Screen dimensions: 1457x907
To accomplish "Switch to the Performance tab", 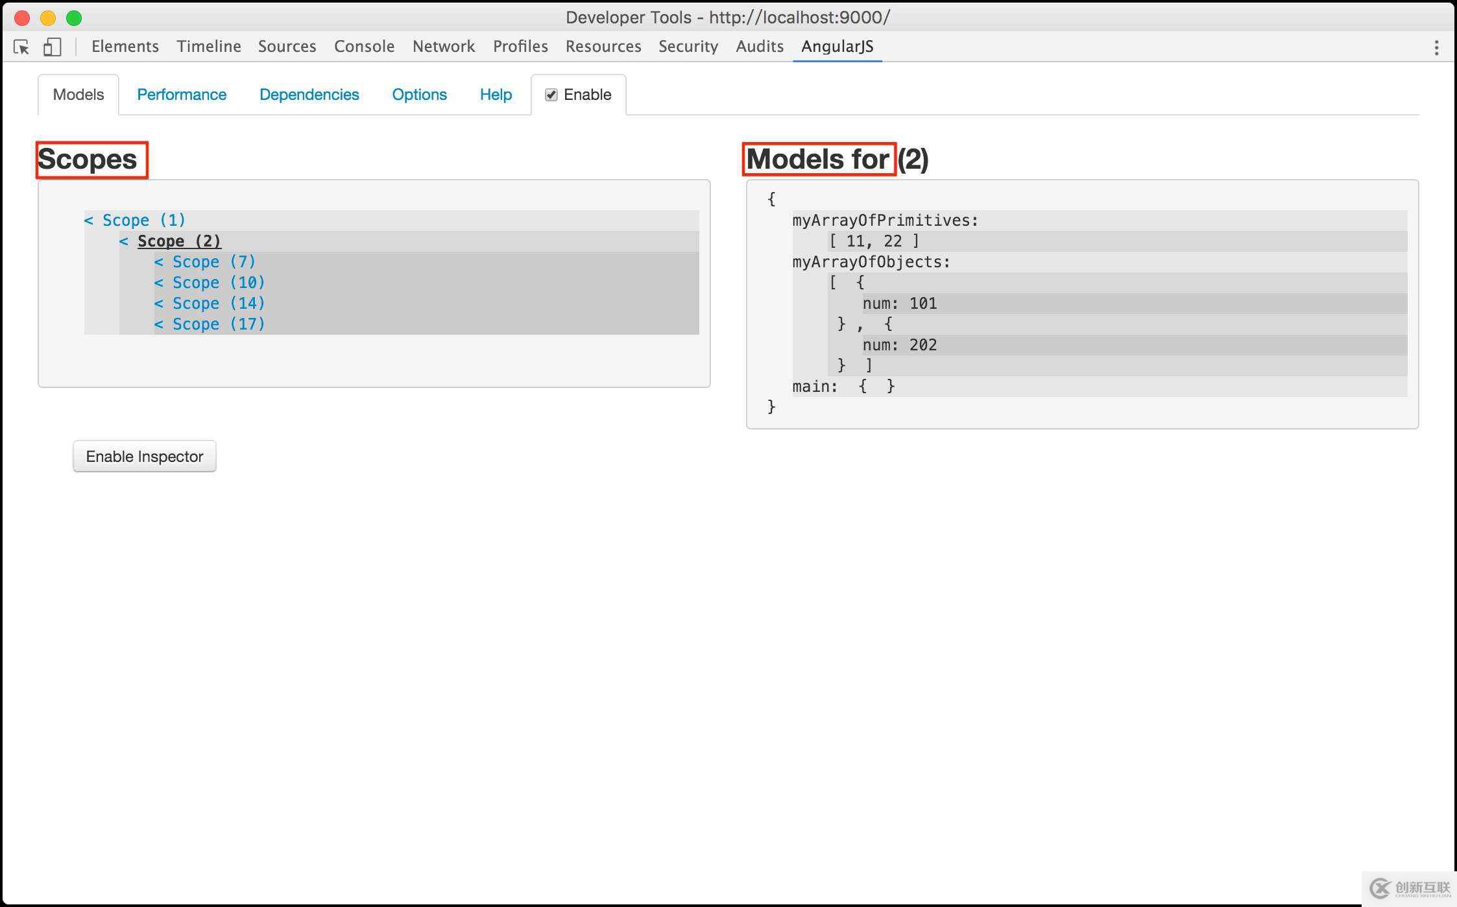I will tap(182, 94).
